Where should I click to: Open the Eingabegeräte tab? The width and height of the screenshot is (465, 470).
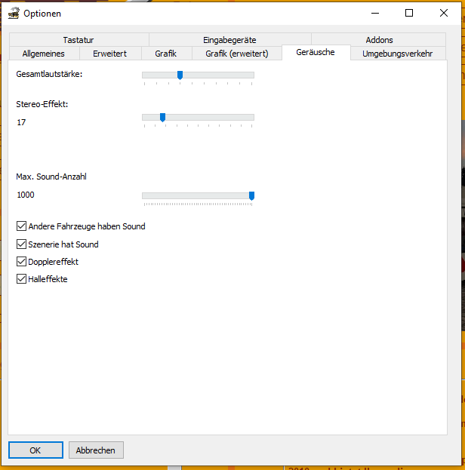point(229,40)
